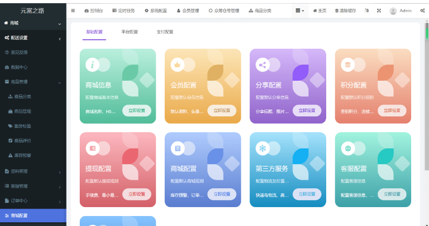
Task: Toggle the sidebar with the hamburger icon
Action: coord(73,10)
